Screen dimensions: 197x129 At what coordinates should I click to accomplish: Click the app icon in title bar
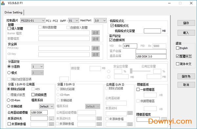coord(3,3)
